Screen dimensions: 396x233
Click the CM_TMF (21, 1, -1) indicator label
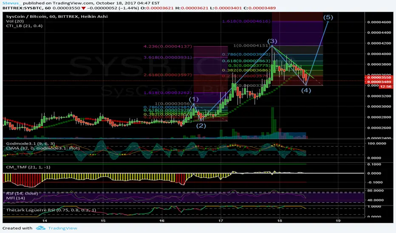coord(28,167)
